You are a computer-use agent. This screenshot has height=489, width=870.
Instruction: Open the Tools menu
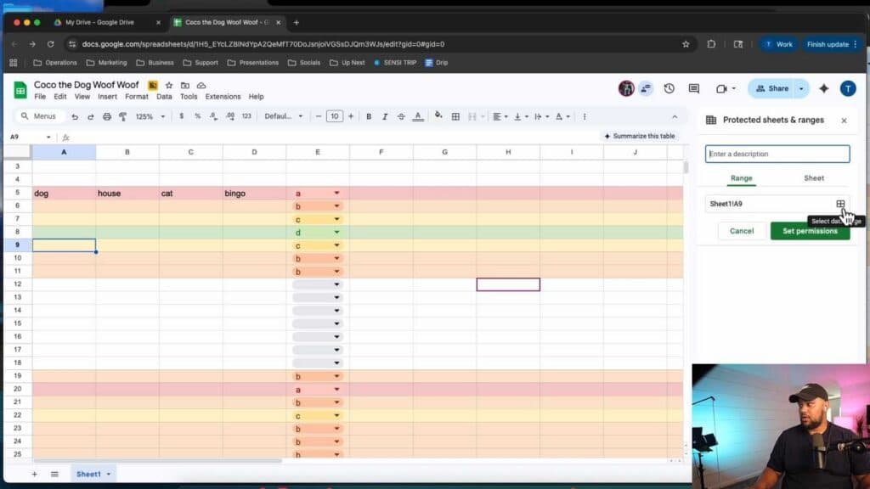point(189,97)
